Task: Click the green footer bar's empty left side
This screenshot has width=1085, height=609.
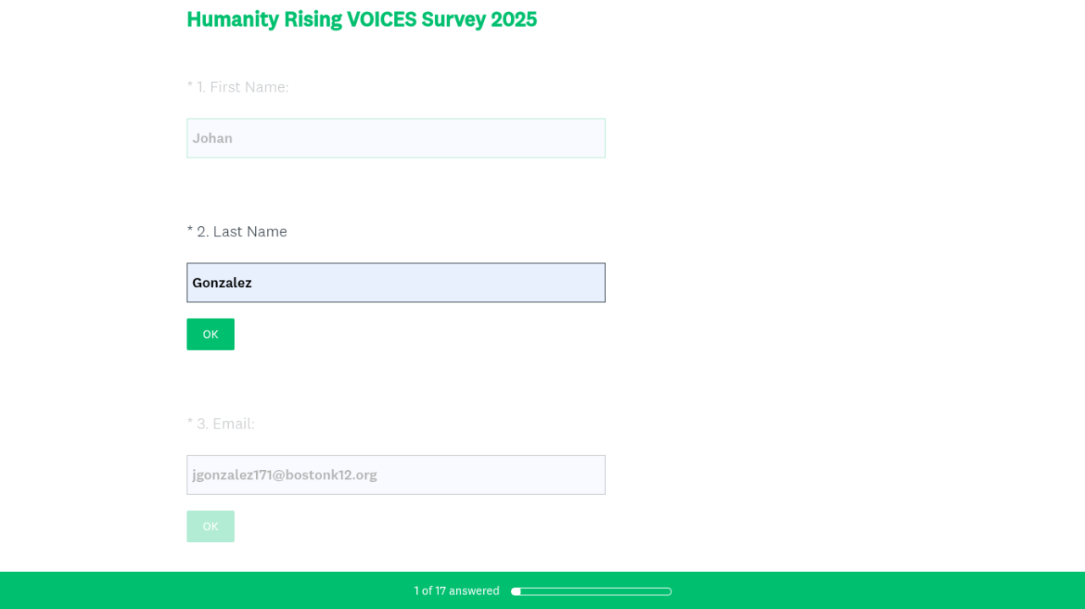Action: point(170,590)
